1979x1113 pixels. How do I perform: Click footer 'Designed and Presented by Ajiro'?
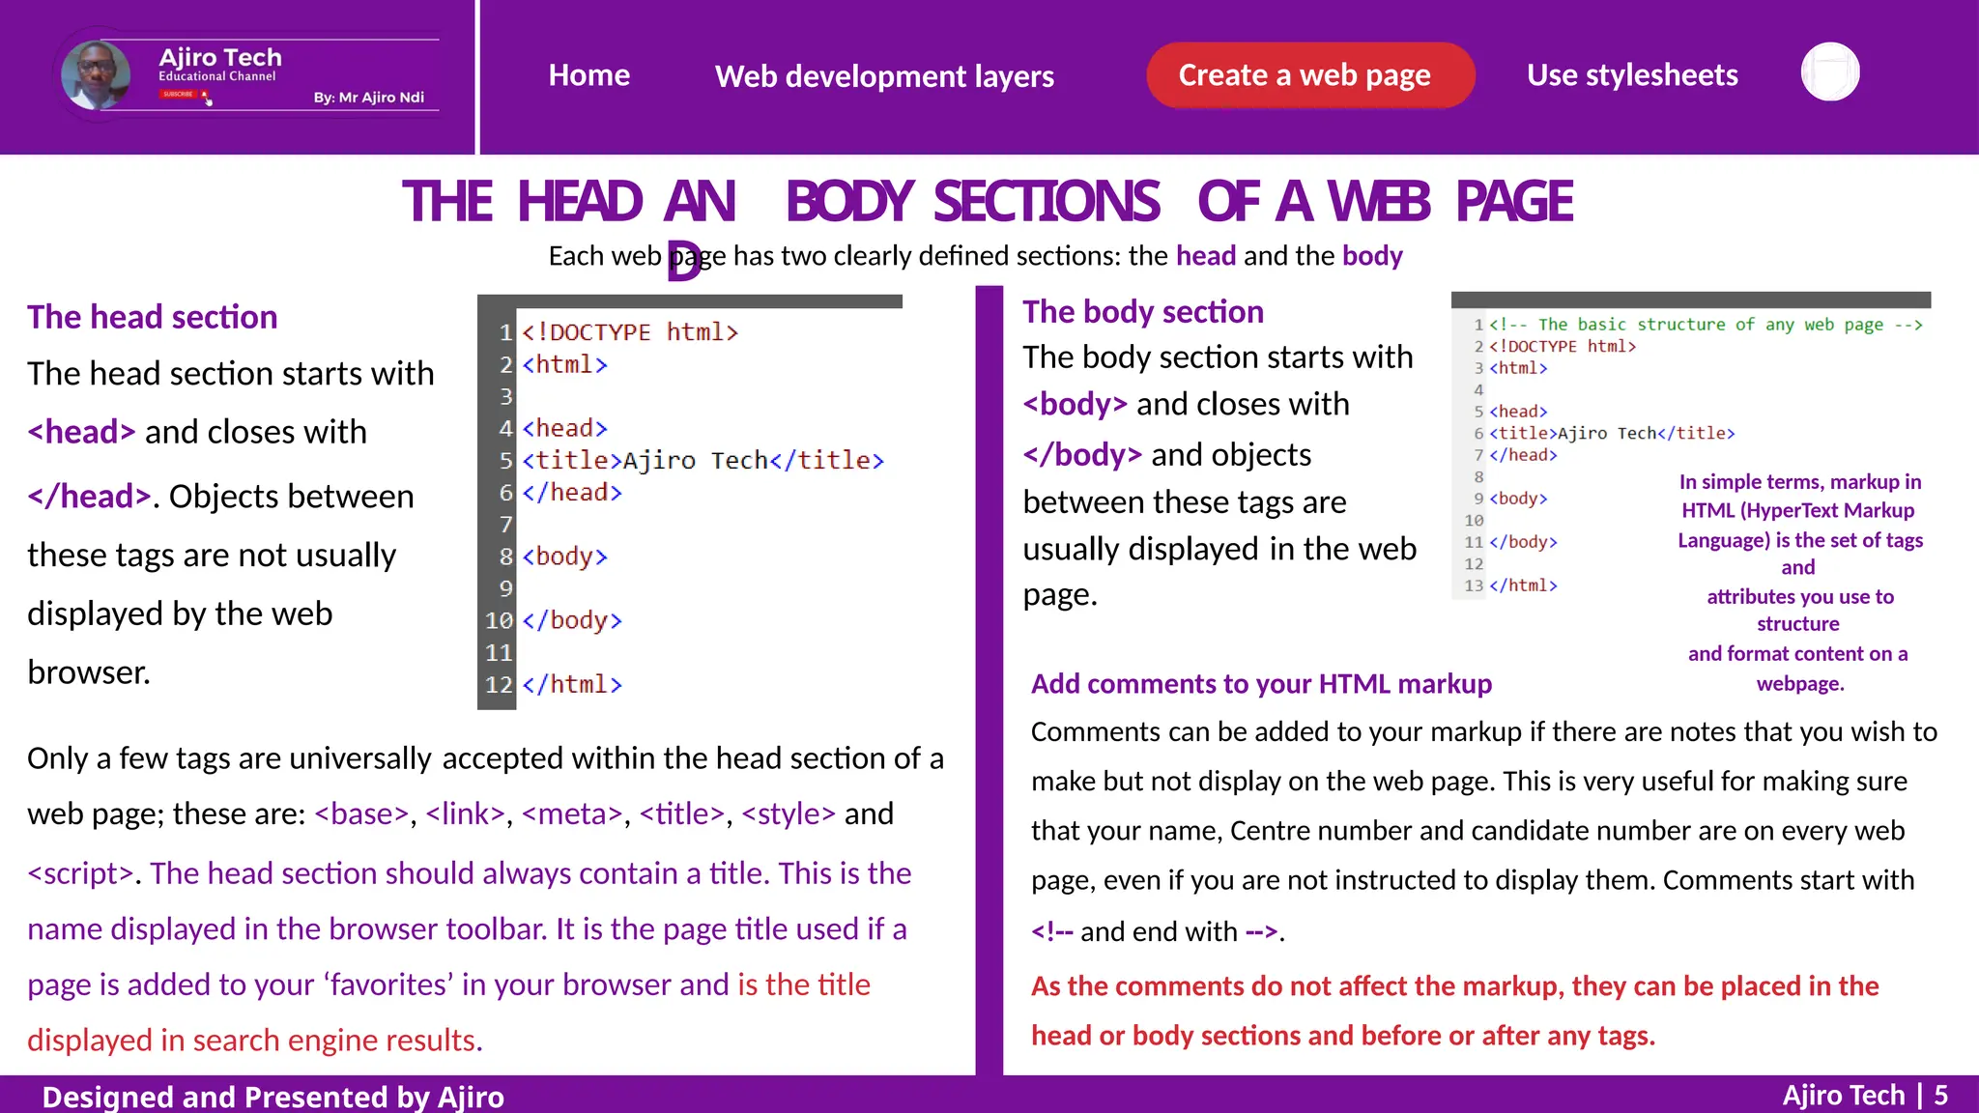coord(273,1097)
